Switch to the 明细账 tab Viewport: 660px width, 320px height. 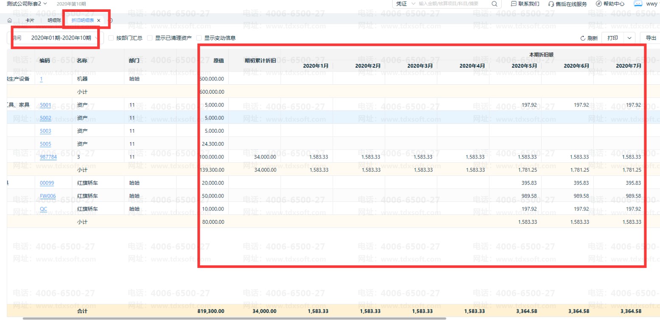[54, 20]
